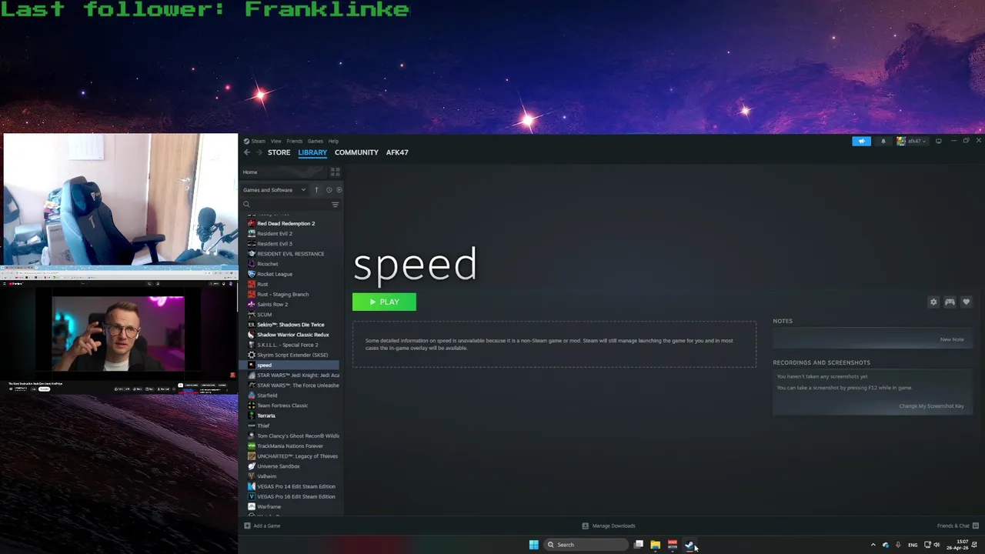Open the Games menu
985x554 pixels.
tap(316, 141)
